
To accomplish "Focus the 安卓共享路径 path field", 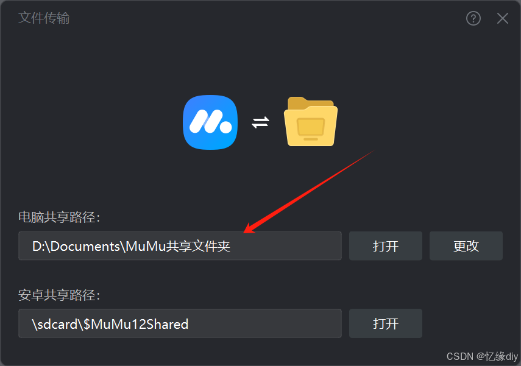I will (180, 323).
